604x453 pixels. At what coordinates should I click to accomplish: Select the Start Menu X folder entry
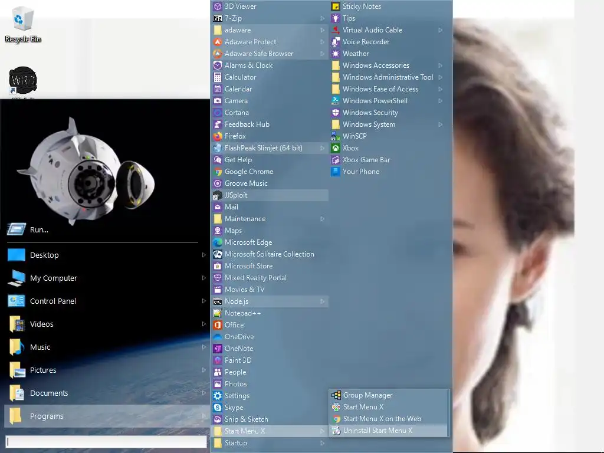click(x=270, y=431)
